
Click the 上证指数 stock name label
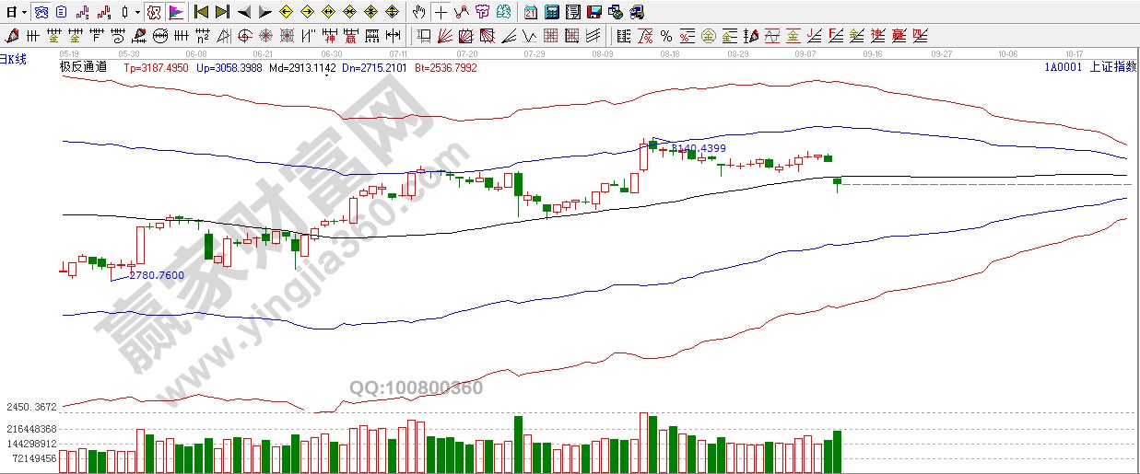point(1112,66)
